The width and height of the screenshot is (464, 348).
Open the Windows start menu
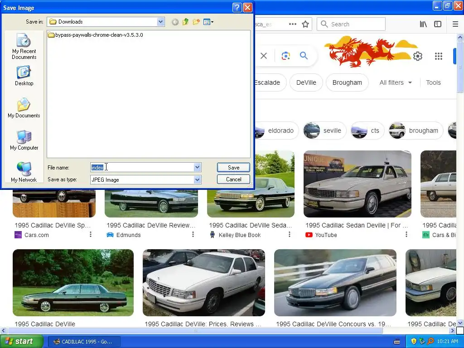(21, 342)
